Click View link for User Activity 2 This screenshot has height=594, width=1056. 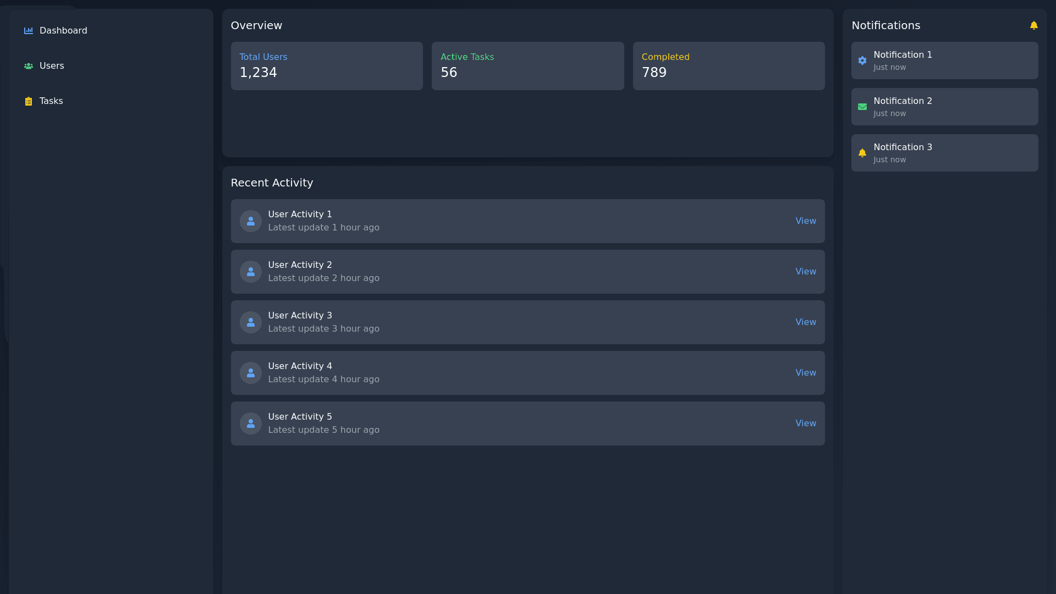(x=805, y=272)
